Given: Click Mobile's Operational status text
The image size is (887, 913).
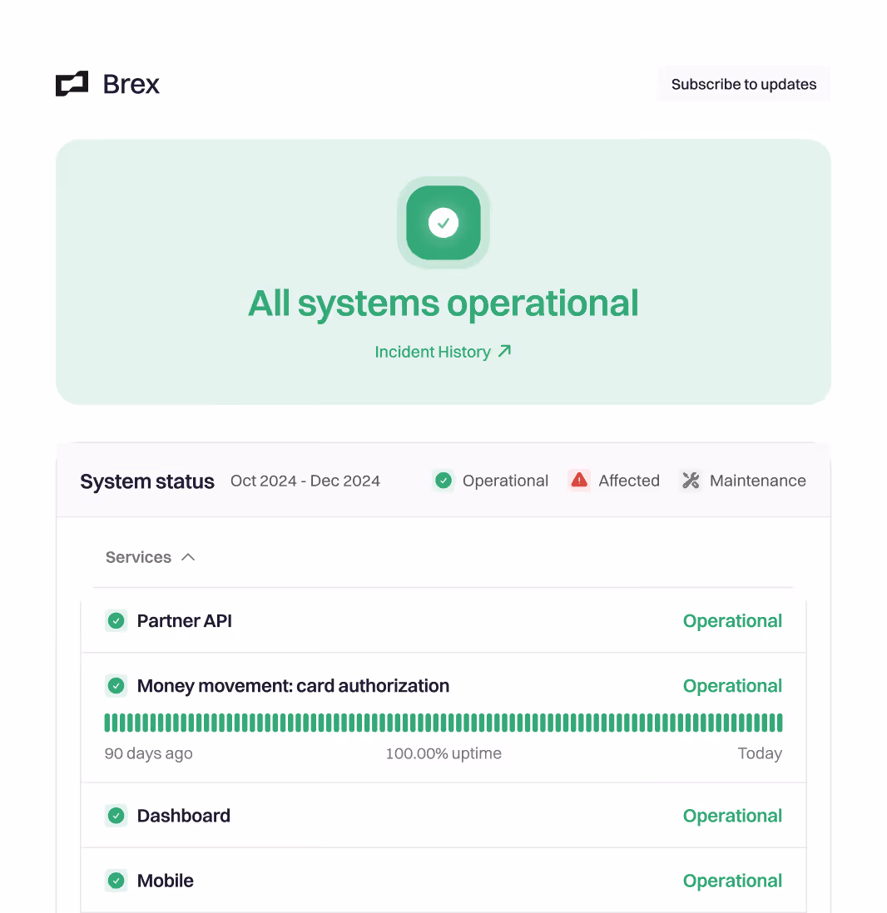Looking at the screenshot, I should tap(732, 881).
